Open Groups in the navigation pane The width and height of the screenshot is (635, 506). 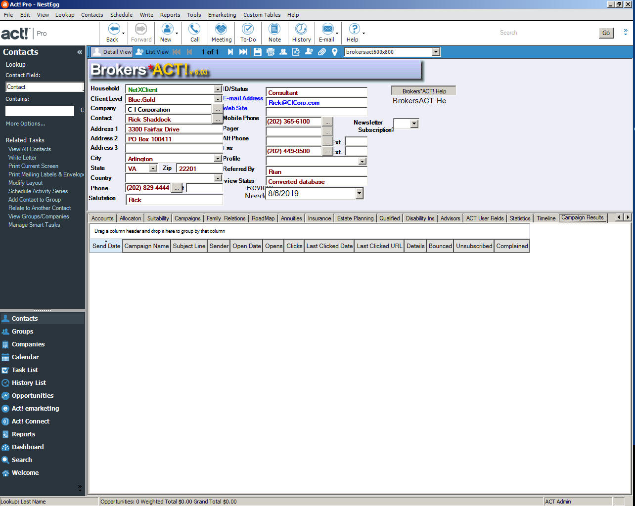point(43,332)
